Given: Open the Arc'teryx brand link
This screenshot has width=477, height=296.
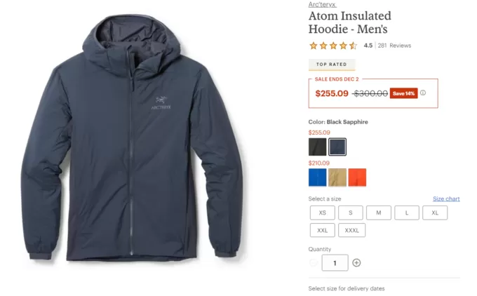Looking at the screenshot, I should click(x=322, y=4).
